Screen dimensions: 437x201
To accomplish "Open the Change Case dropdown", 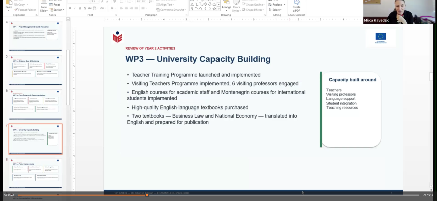I will pos(103,8).
